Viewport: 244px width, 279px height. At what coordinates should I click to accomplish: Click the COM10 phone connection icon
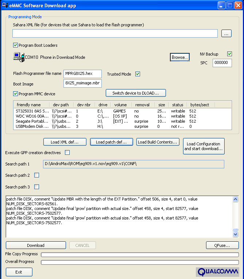click(x=19, y=57)
